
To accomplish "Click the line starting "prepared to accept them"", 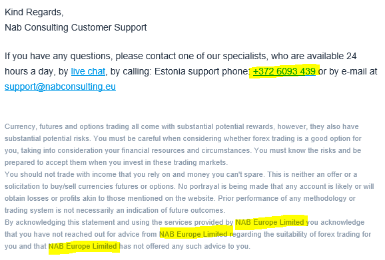I will 116,162.
